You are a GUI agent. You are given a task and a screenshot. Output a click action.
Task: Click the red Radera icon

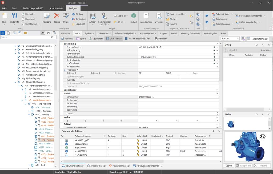pos(57,18)
